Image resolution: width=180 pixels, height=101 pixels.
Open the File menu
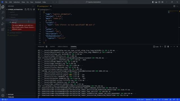click(x=6, y=2)
